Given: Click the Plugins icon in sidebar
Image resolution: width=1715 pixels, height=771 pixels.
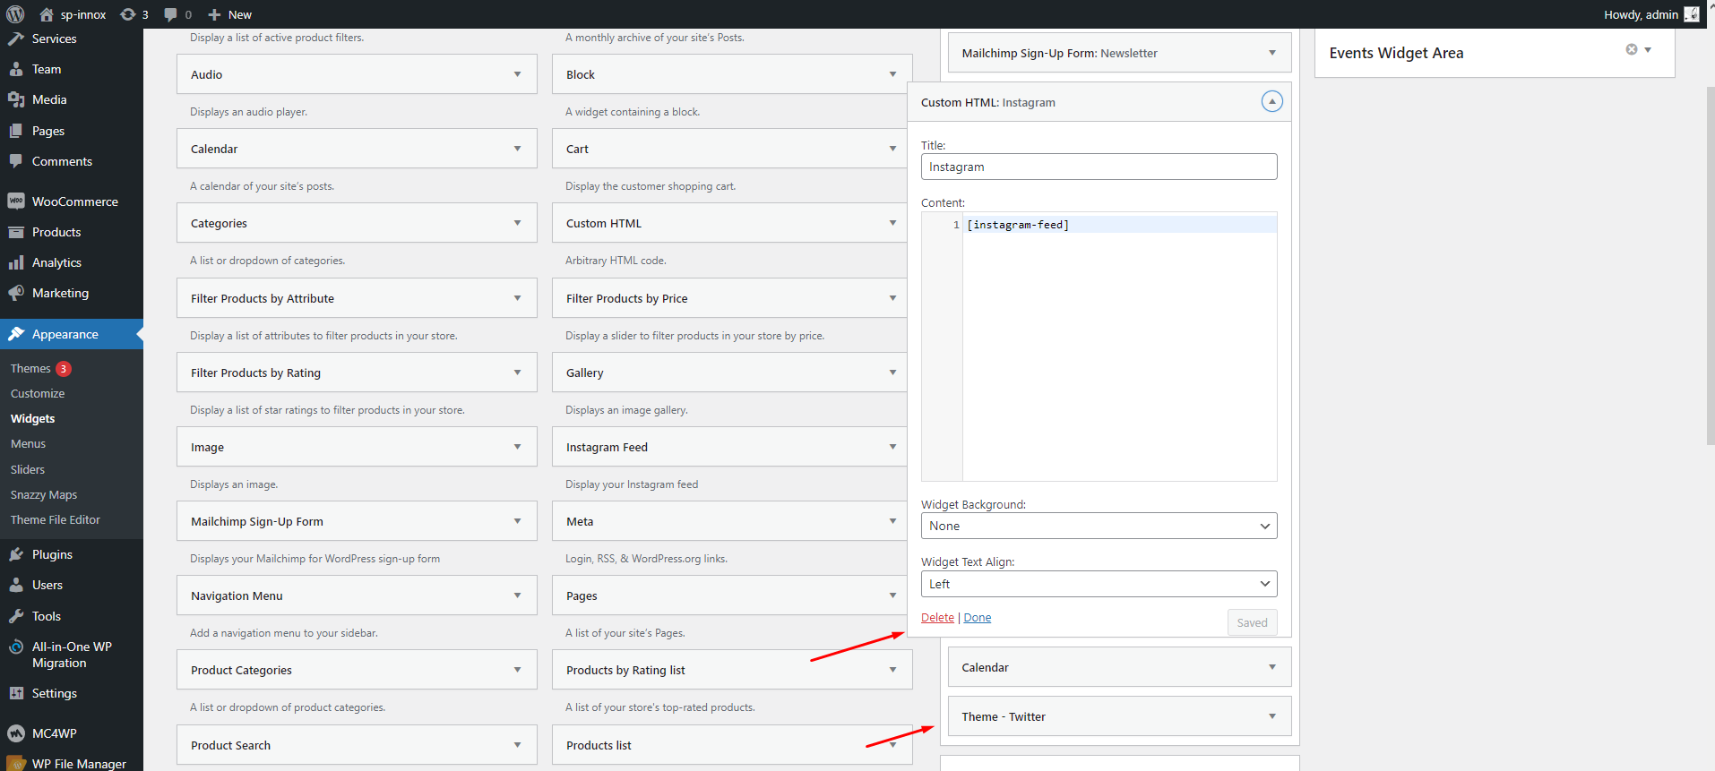Looking at the screenshot, I should point(16,554).
